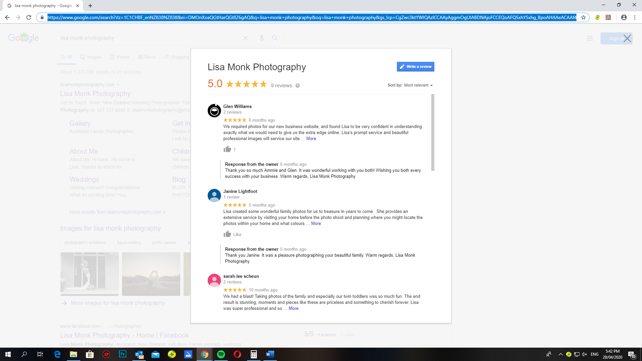This screenshot has height=361, width=642.
Task: Bookmark this page with the star icon
Action: (583, 17)
